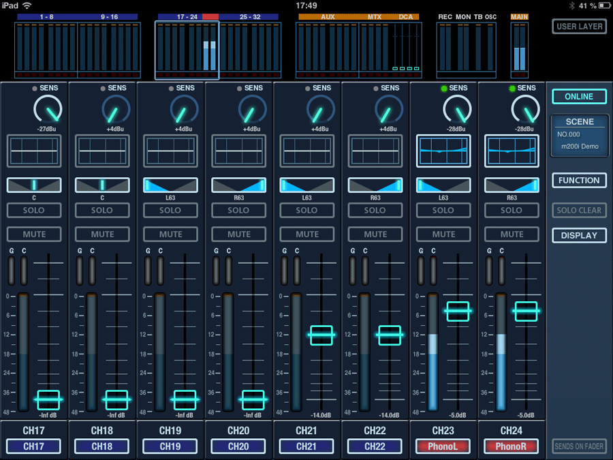Viewport: 613px width, 460px height.
Task: Open the MAIN meter section
Action: [519, 50]
